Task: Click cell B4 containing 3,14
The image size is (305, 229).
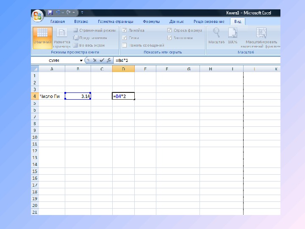Action: (x=78, y=96)
